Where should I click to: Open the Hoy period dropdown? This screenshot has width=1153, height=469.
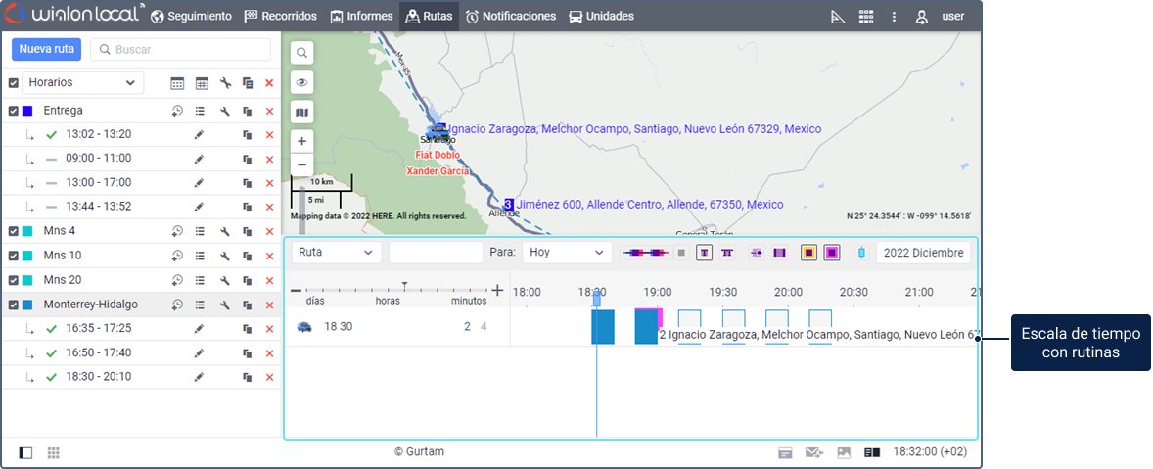click(567, 253)
